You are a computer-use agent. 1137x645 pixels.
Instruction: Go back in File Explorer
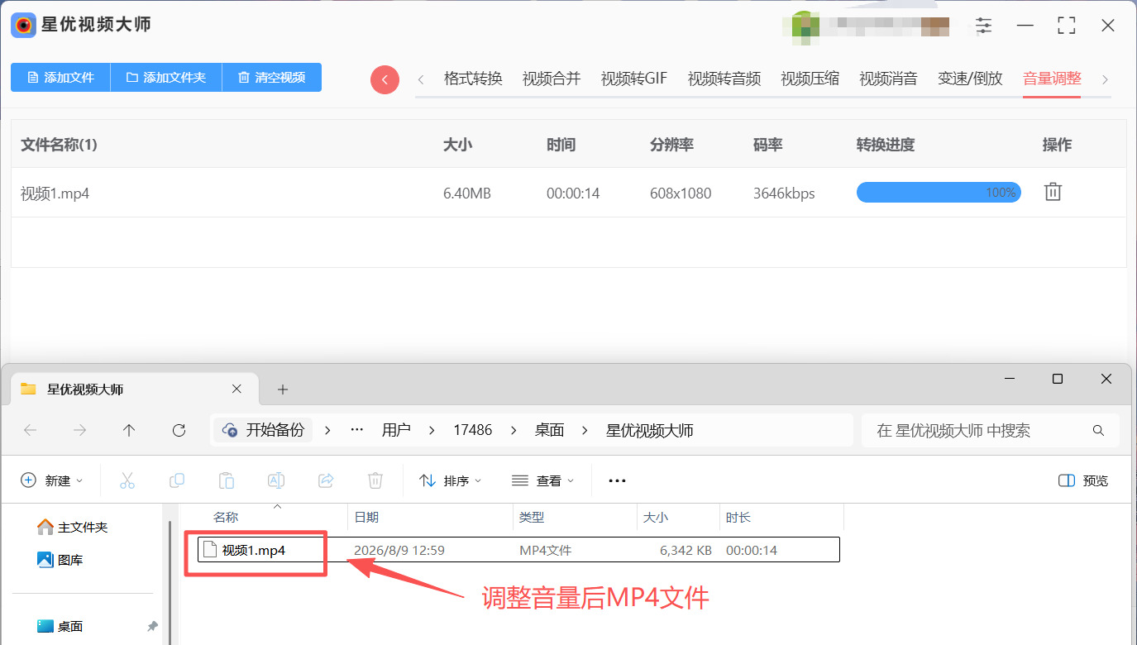pyautogui.click(x=31, y=430)
